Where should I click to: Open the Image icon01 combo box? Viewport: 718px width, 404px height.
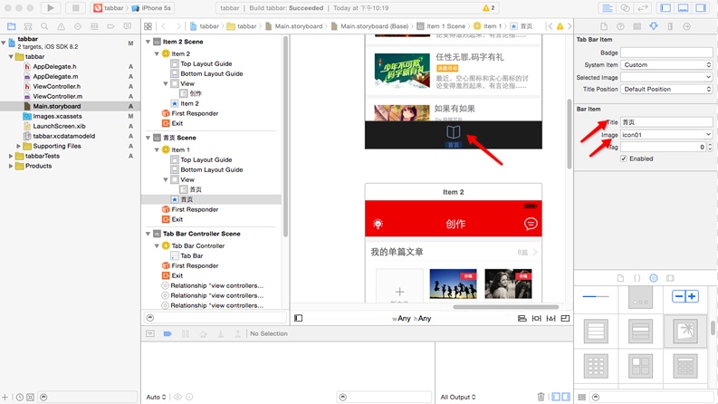tap(666, 135)
